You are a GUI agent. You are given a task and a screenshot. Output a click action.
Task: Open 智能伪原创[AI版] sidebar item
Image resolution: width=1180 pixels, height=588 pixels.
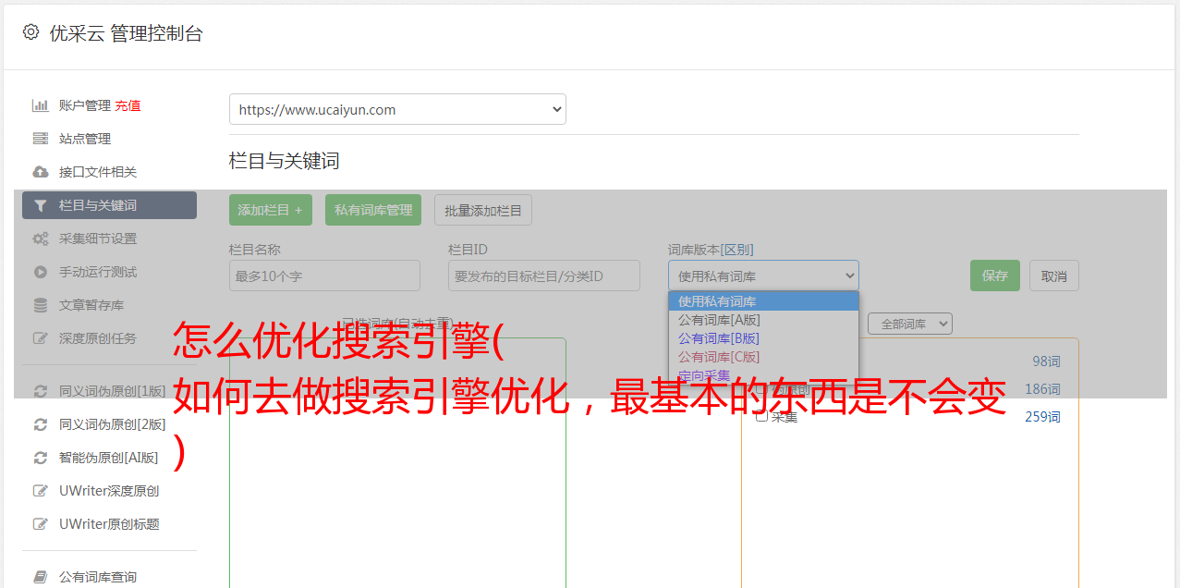(x=109, y=458)
